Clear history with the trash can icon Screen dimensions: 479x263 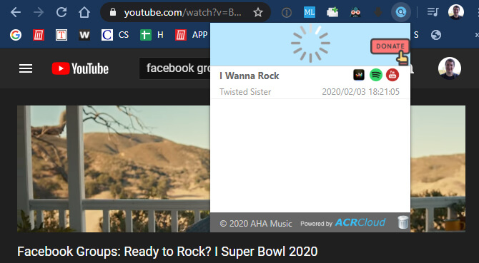point(403,222)
